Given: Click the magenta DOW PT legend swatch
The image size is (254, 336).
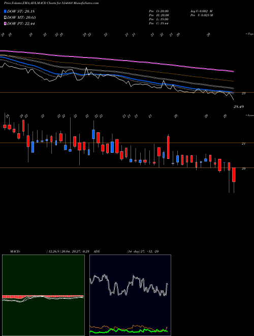Looking at the screenshot, I should 5,23.
